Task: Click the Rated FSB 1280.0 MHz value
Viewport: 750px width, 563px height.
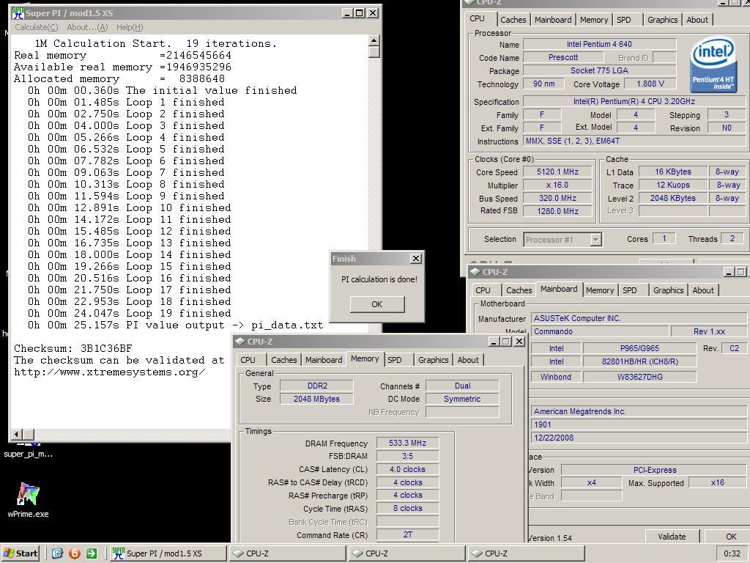Action: 557,211
